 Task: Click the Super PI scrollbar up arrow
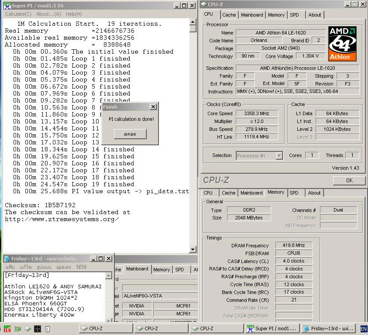click(x=193, y=22)
